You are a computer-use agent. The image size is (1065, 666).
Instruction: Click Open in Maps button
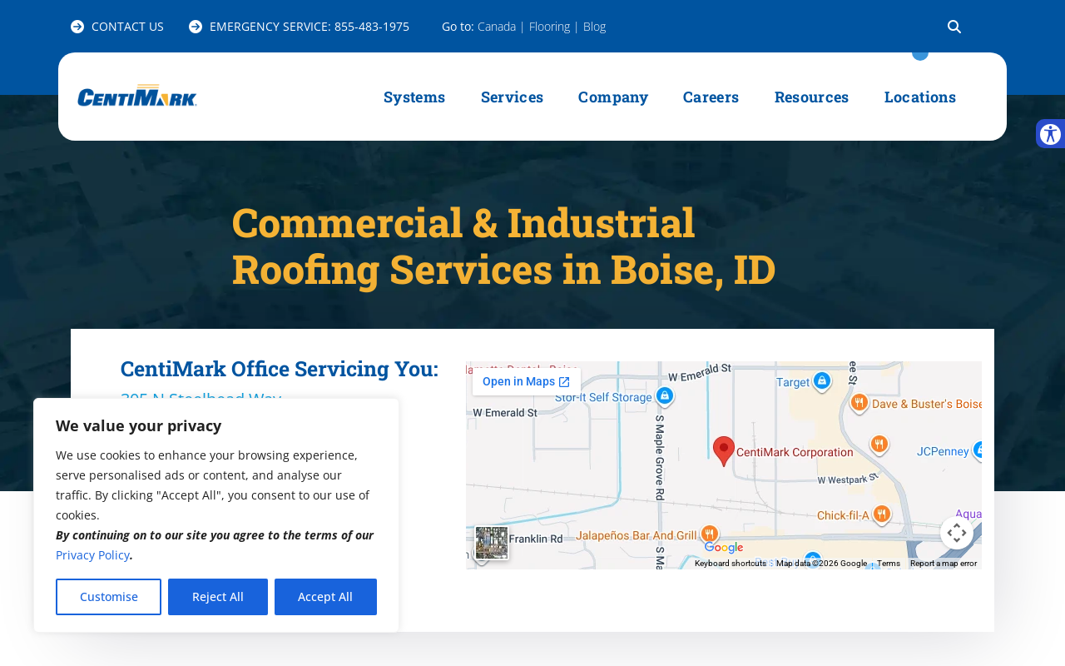pyautogui.click(x=527, y=381)
